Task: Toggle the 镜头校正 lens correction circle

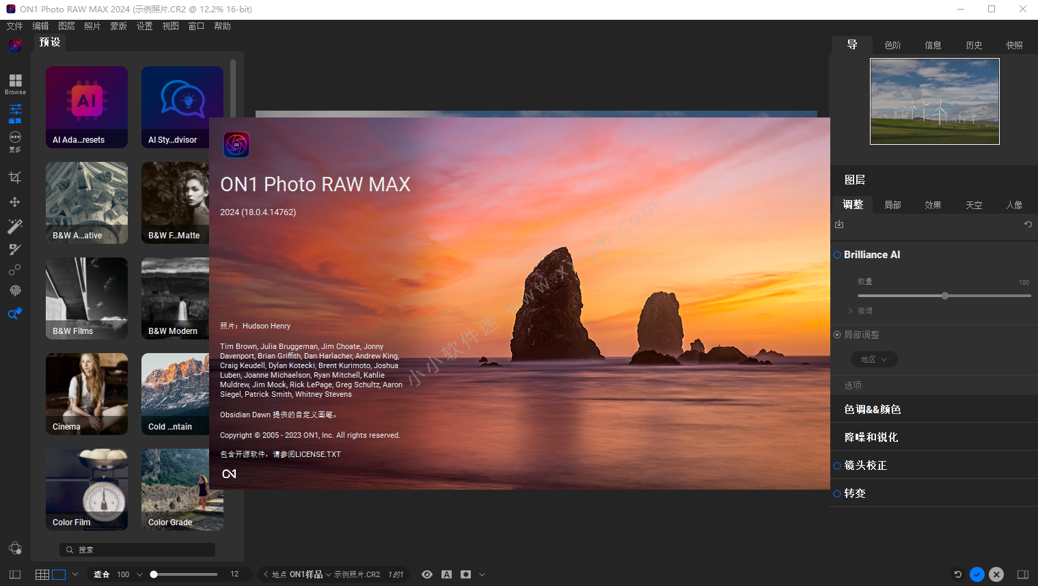Action: (837, 466)
